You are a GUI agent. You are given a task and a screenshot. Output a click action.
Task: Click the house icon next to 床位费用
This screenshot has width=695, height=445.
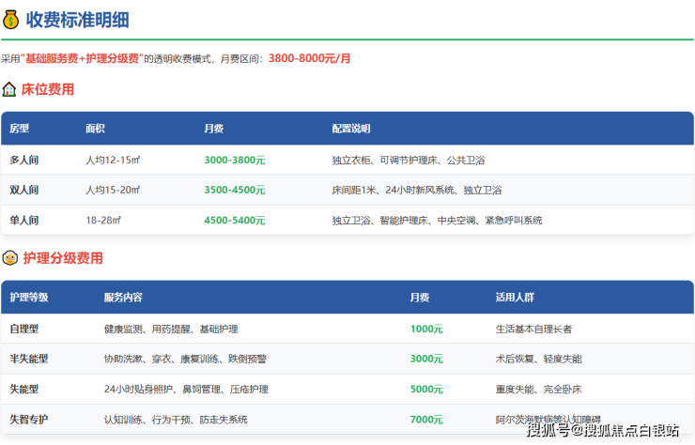pos(9,89)
